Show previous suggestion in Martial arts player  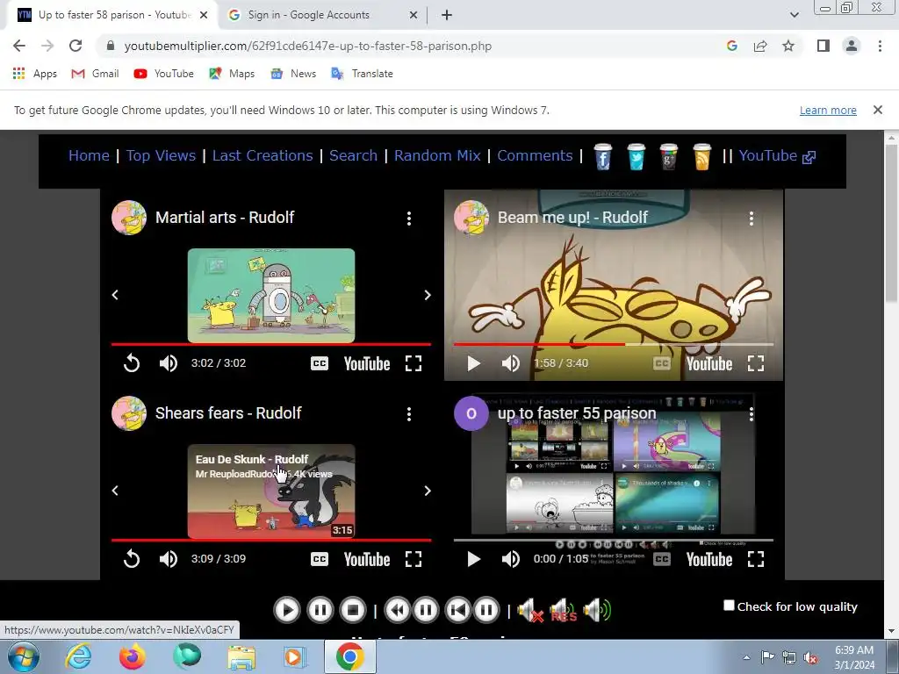click(x=115, y=295)
